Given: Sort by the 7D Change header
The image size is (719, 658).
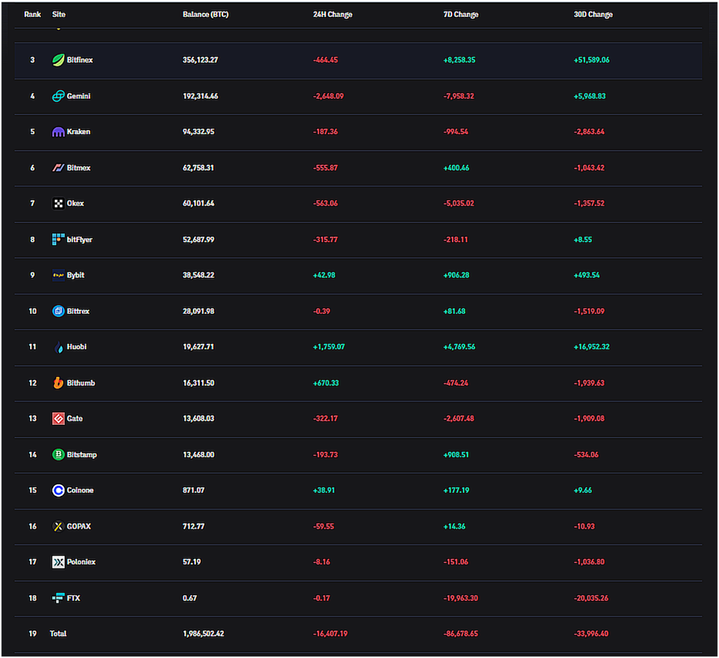Looking at the screenshot, I should click(461, 15).
